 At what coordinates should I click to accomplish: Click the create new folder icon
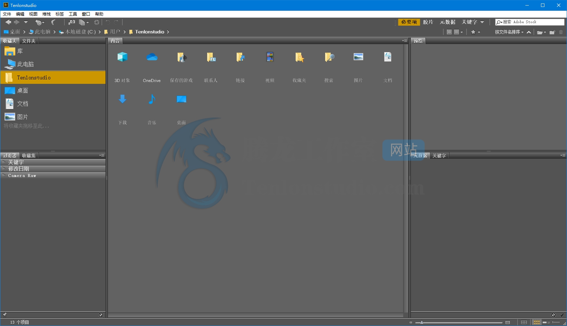coord(552,32)
